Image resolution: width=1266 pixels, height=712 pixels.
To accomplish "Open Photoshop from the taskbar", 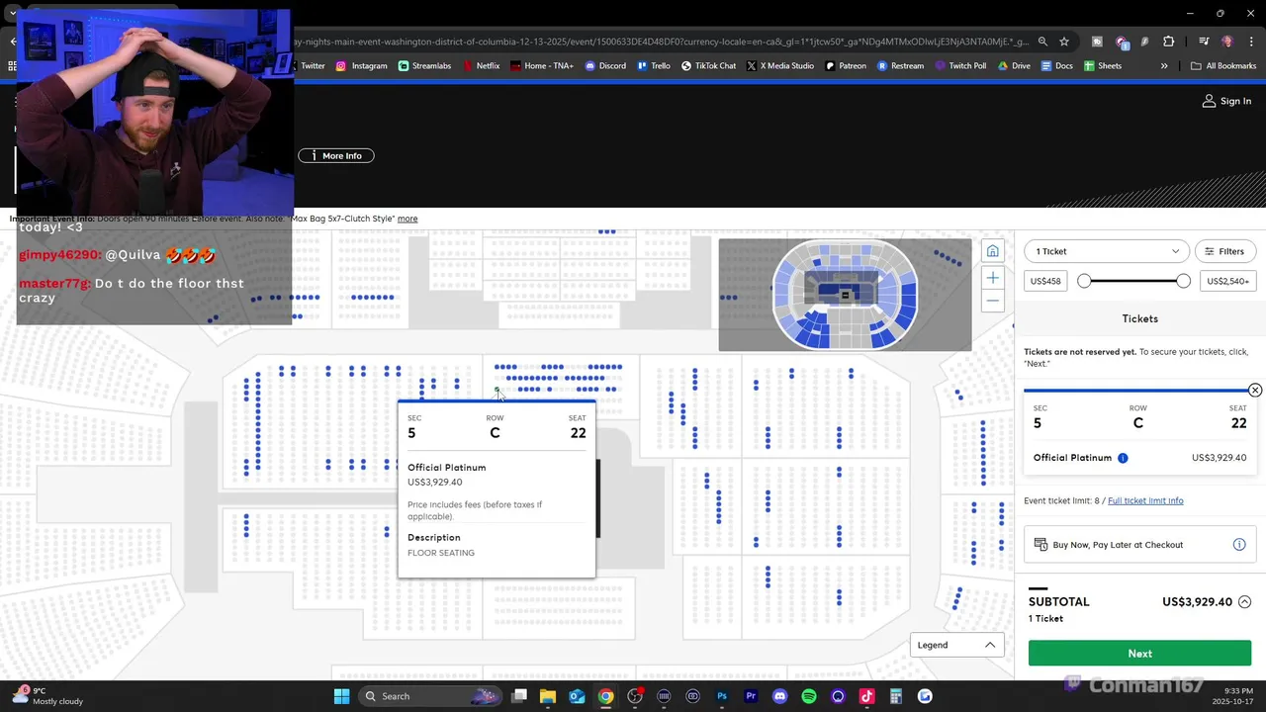I will (x=722, y=696).
